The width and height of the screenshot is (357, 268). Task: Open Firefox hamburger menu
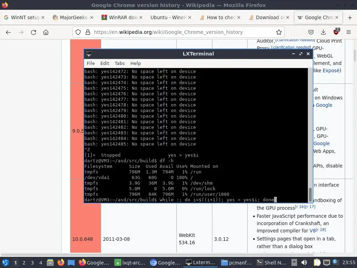[349, 32]
